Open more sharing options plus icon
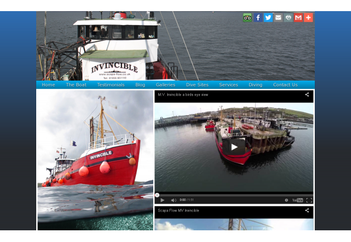The height and width of the screenshot is (242, 351). [308, 17]
